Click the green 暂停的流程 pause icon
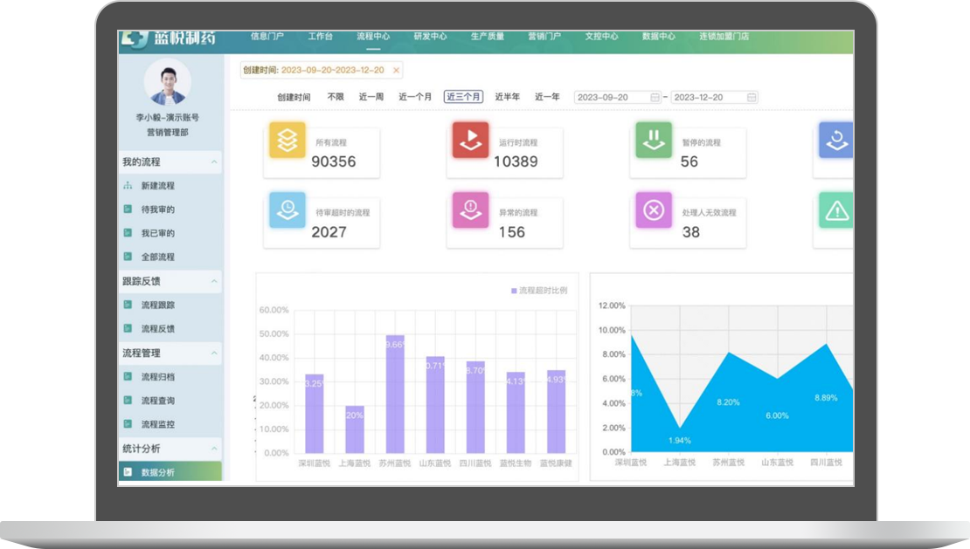 [x=654, y=140]
